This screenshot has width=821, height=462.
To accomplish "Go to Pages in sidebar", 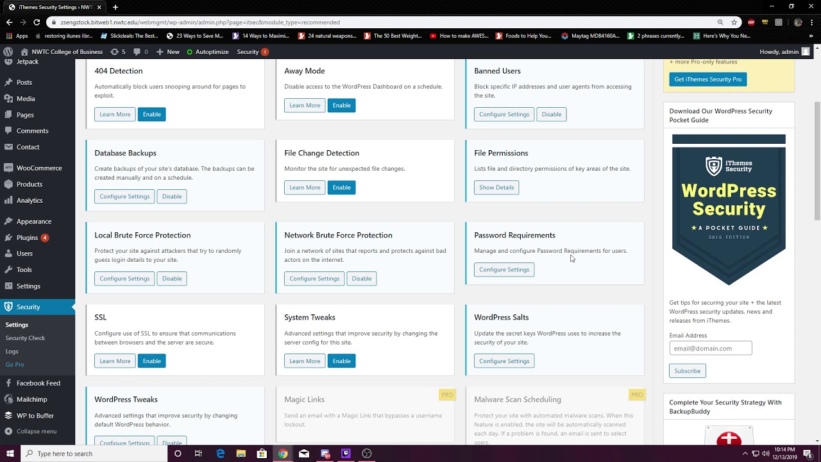I will point(25,115).
